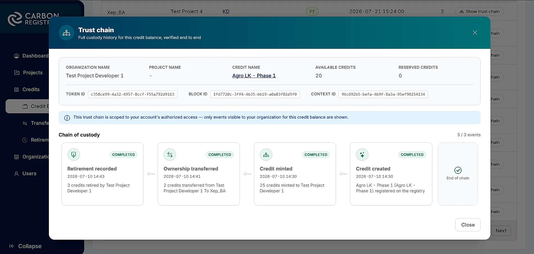Click organization name Test Project Developer 1
Image resolution: width=534 pixels, height=254 pixels.
[95, 76]
